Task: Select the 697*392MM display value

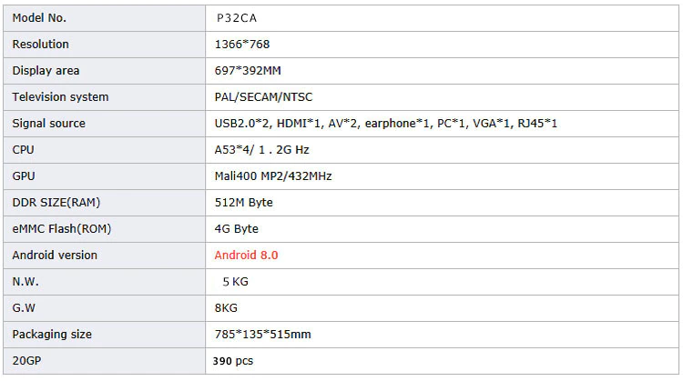Action: [250, 71]
